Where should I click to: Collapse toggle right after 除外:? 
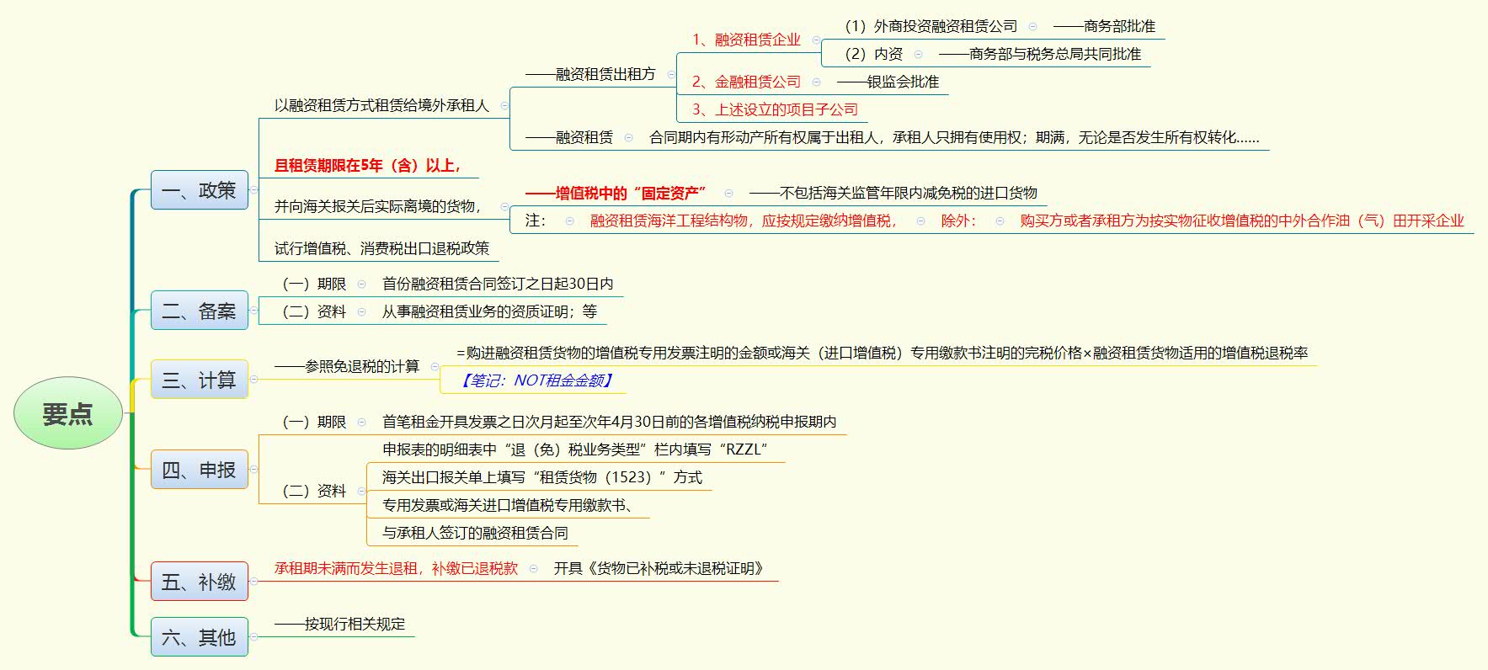coord(1000,221)
